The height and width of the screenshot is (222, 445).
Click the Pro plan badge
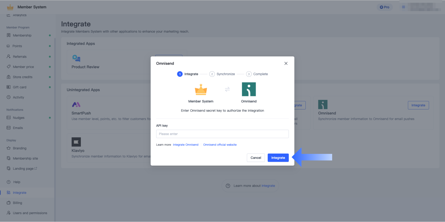pyautogui.click(x=385, y=7)
